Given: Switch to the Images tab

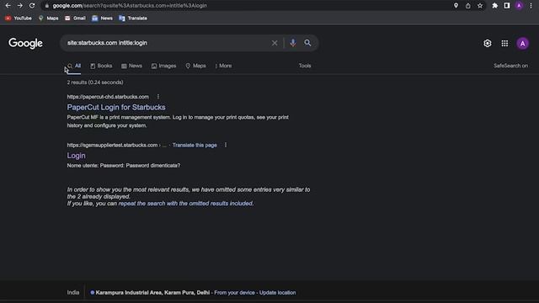Looking at the screenshot, I should [163, 66].
